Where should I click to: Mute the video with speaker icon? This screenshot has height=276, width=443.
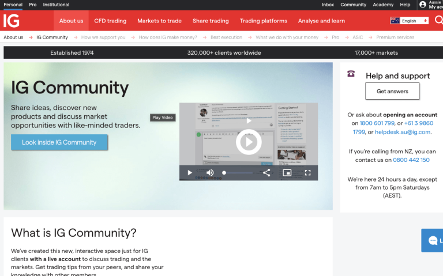click(x=210, y=172)
